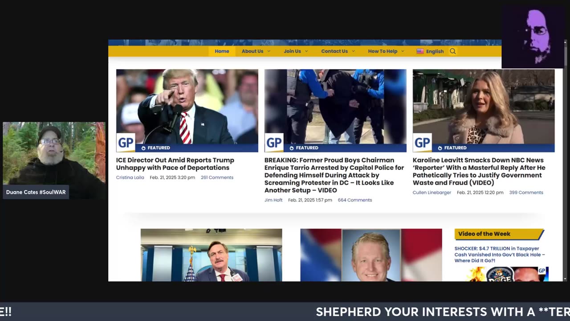
Task: Open author Cullen Linebarger's page
Action: tap(432, 193)
